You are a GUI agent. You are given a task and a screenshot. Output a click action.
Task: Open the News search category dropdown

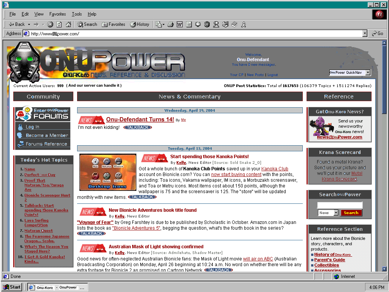tap(328, 213)
